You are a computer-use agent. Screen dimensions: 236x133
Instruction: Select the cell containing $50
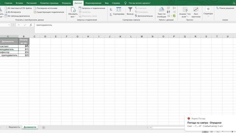tap(24, 52)
